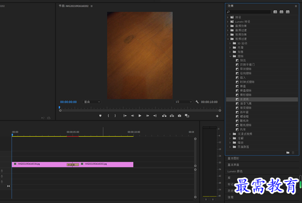Mark In point bracket button
302x203 pixels.
coord(108,116)
